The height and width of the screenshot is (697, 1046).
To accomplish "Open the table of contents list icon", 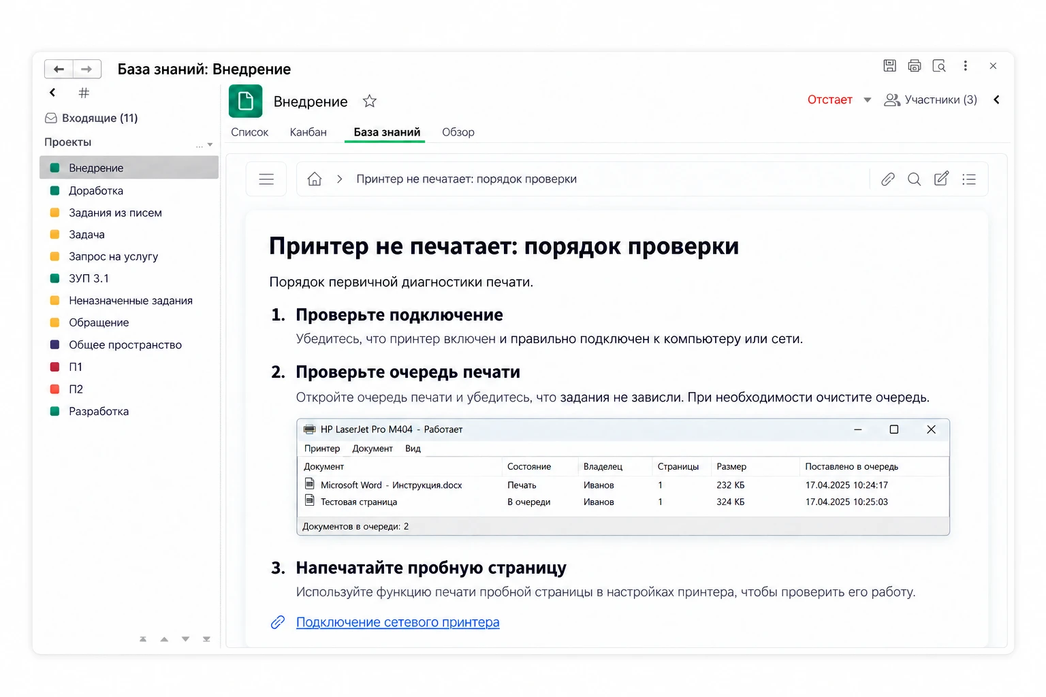I will [969, 179].
